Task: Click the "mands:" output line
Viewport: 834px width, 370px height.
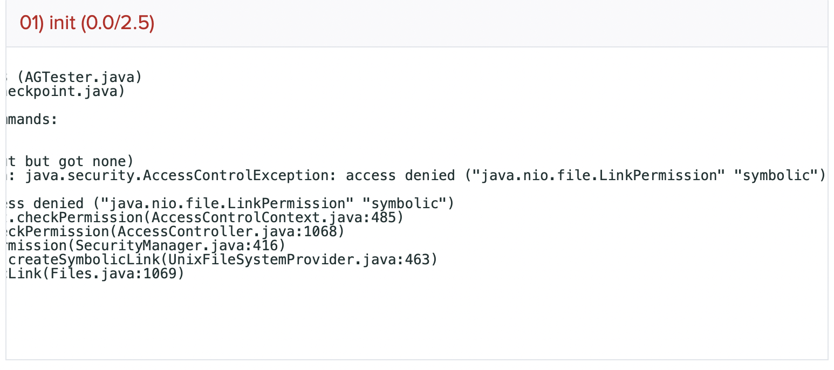Action: (x=31, y=119)
